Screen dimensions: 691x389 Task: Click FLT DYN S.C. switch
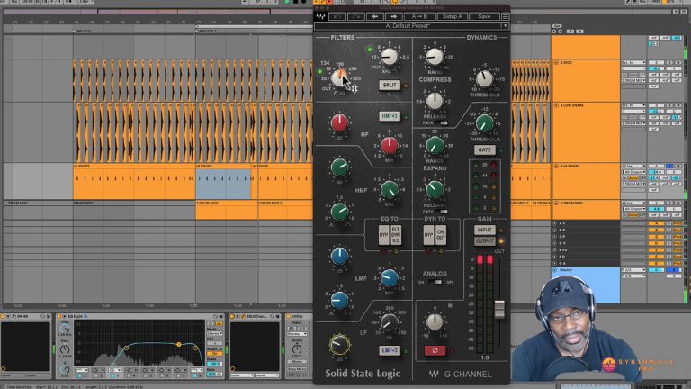(396, 236)
